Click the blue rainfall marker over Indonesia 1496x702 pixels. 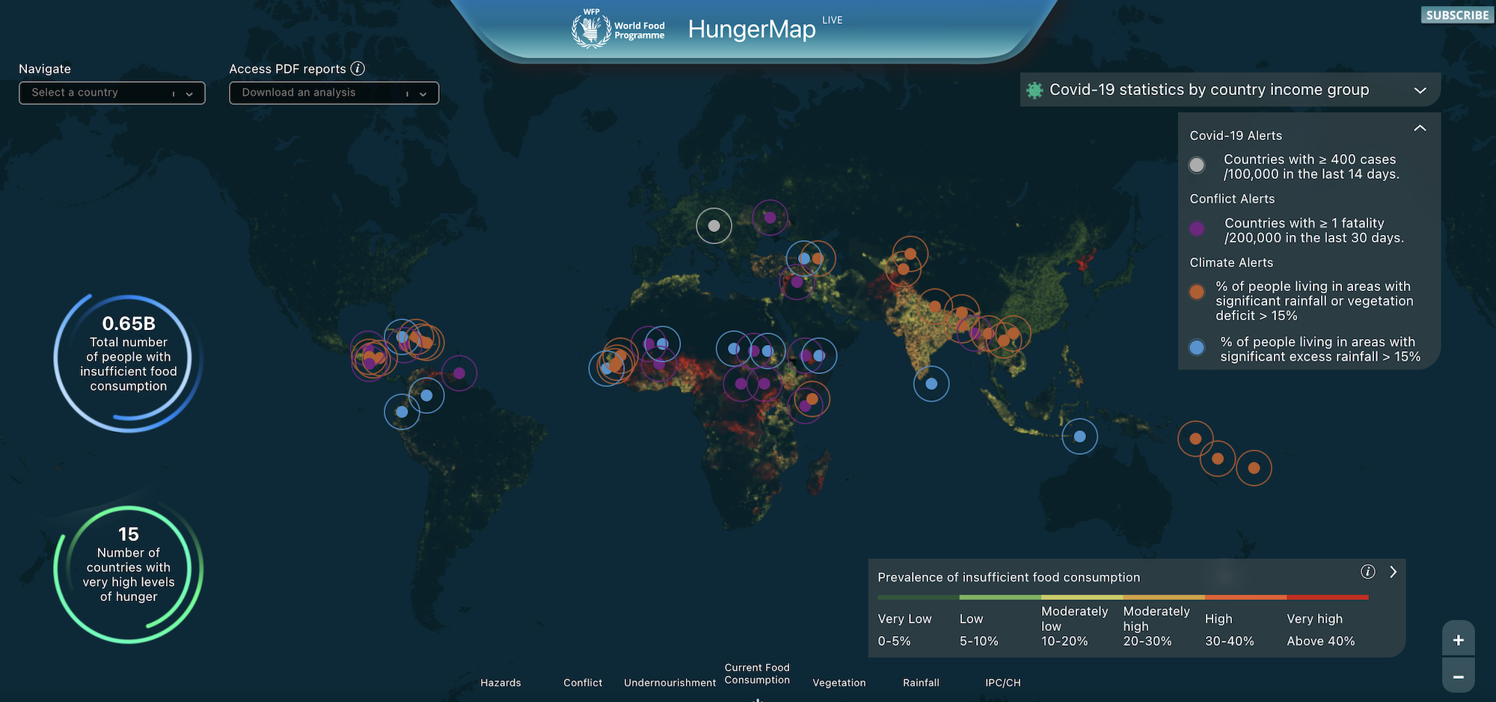[x=1079, y=436]
